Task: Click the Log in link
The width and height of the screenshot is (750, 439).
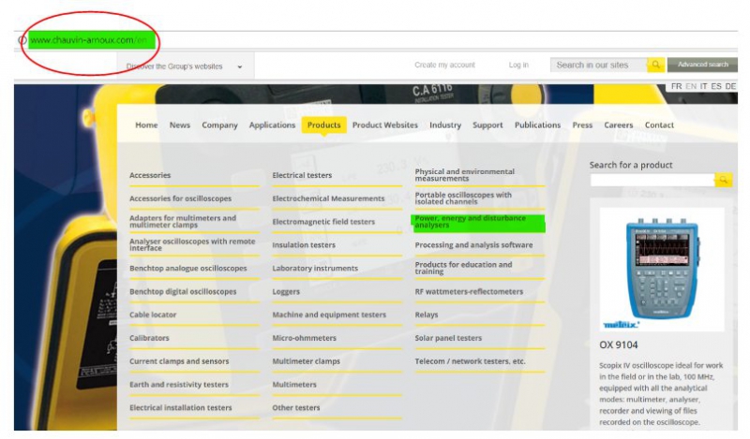Action: click(518, 65)
